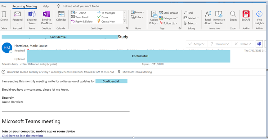
Task: Click the recurrence details line
Action: coord(60,72)
